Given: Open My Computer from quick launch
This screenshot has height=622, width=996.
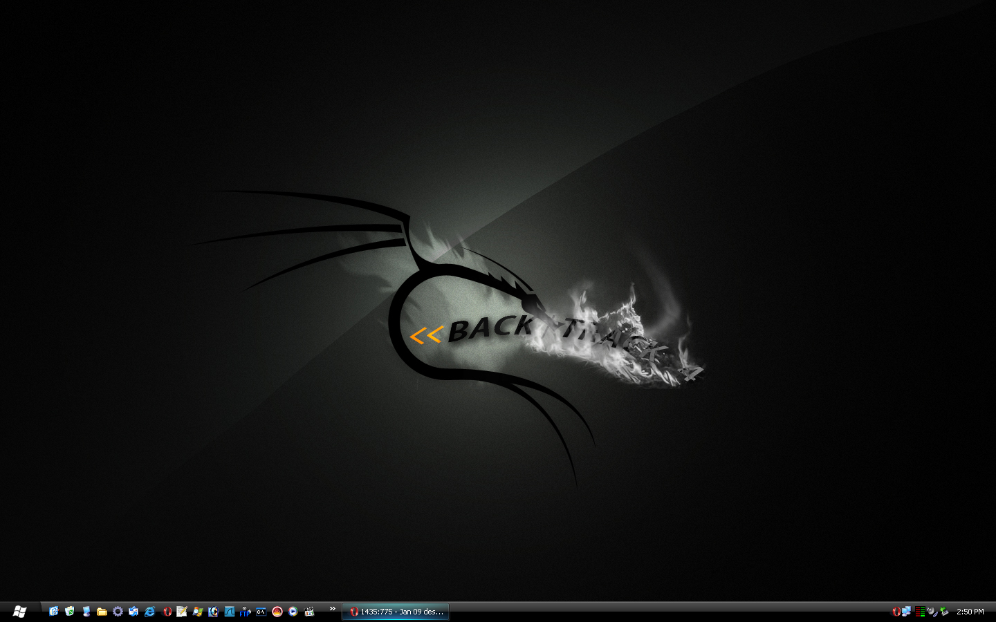Looking at the screenshot, I should (x=86, y=612).
